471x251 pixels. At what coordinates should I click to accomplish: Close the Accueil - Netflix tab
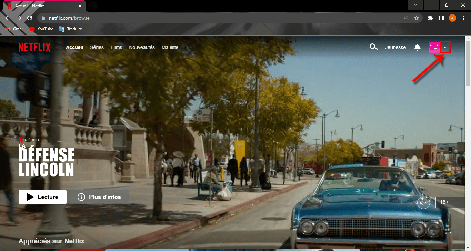pyautogui.click(x=80, y=6)
